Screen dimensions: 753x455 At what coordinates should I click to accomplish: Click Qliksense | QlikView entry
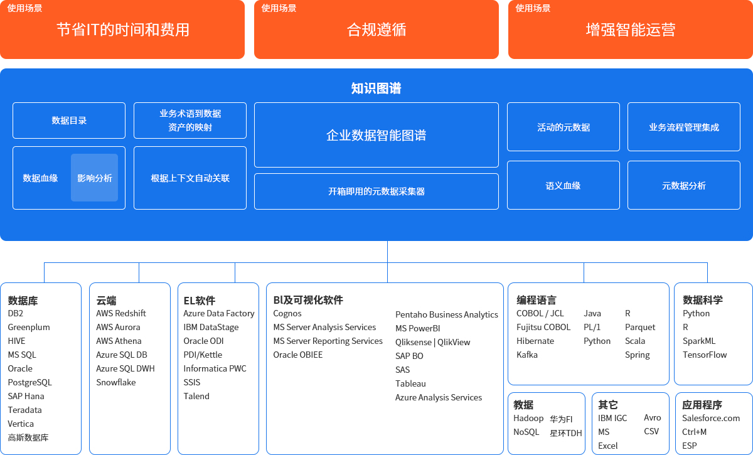click(433, 342)
